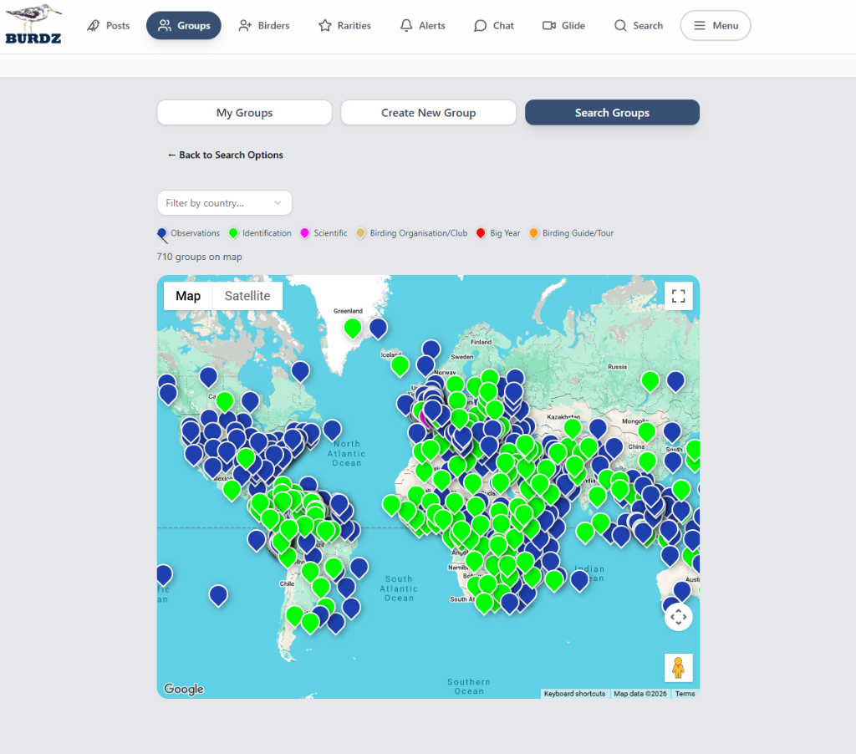Expand the Filter by country dropdown
The width and height of the screenshot is (856, 754).
[224, 203]
